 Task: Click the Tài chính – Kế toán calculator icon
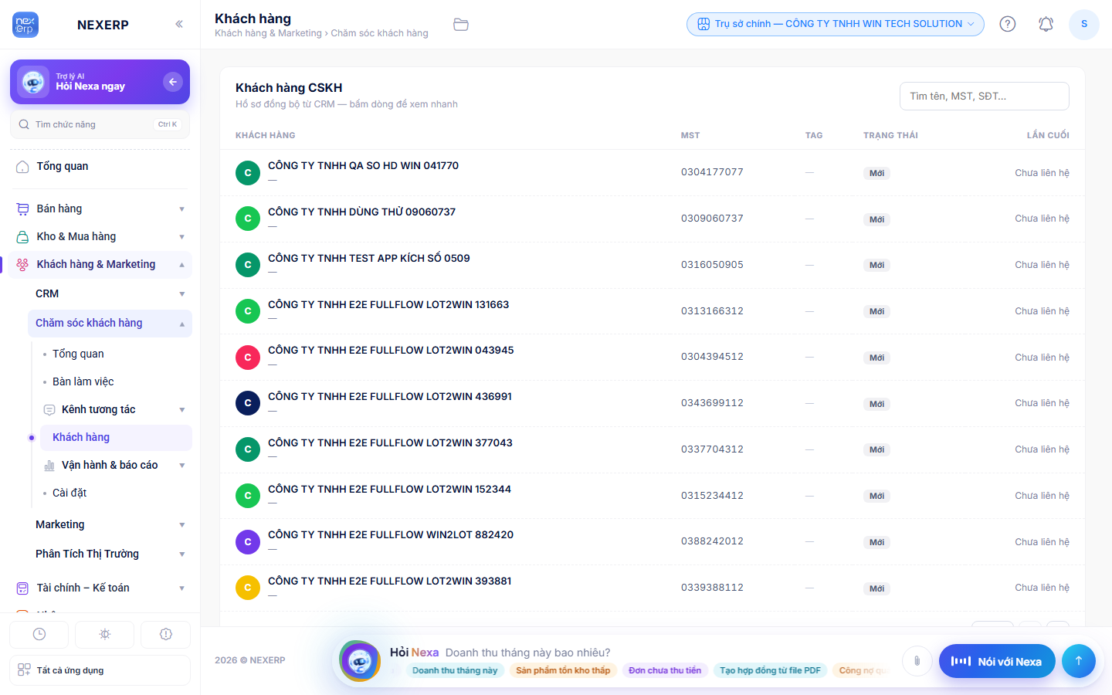point(22,588)
